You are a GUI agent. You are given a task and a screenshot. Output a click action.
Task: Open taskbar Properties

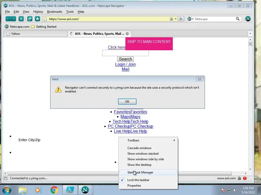coord(148,186)
